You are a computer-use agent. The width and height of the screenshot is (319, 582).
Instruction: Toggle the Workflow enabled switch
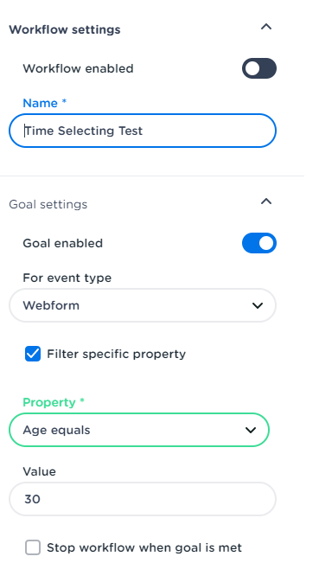coord(259,68)
